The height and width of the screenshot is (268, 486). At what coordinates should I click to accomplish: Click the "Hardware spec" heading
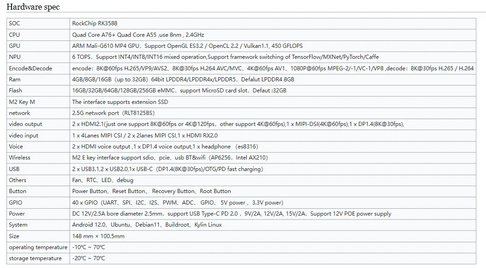33,7
